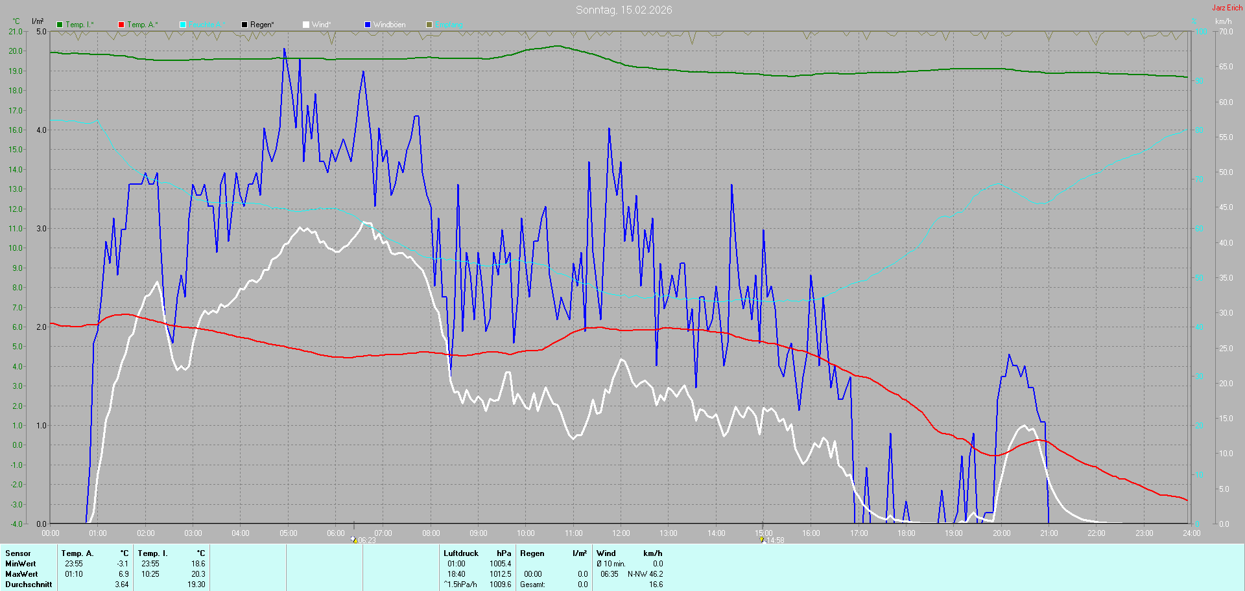
Task: Click the 12:00 label on time axis
Action: coord(621,533)
